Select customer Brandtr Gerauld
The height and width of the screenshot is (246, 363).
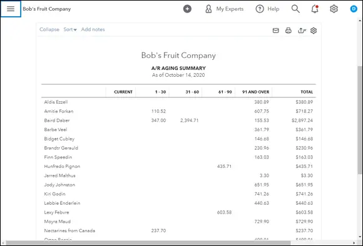coord(61,148)
